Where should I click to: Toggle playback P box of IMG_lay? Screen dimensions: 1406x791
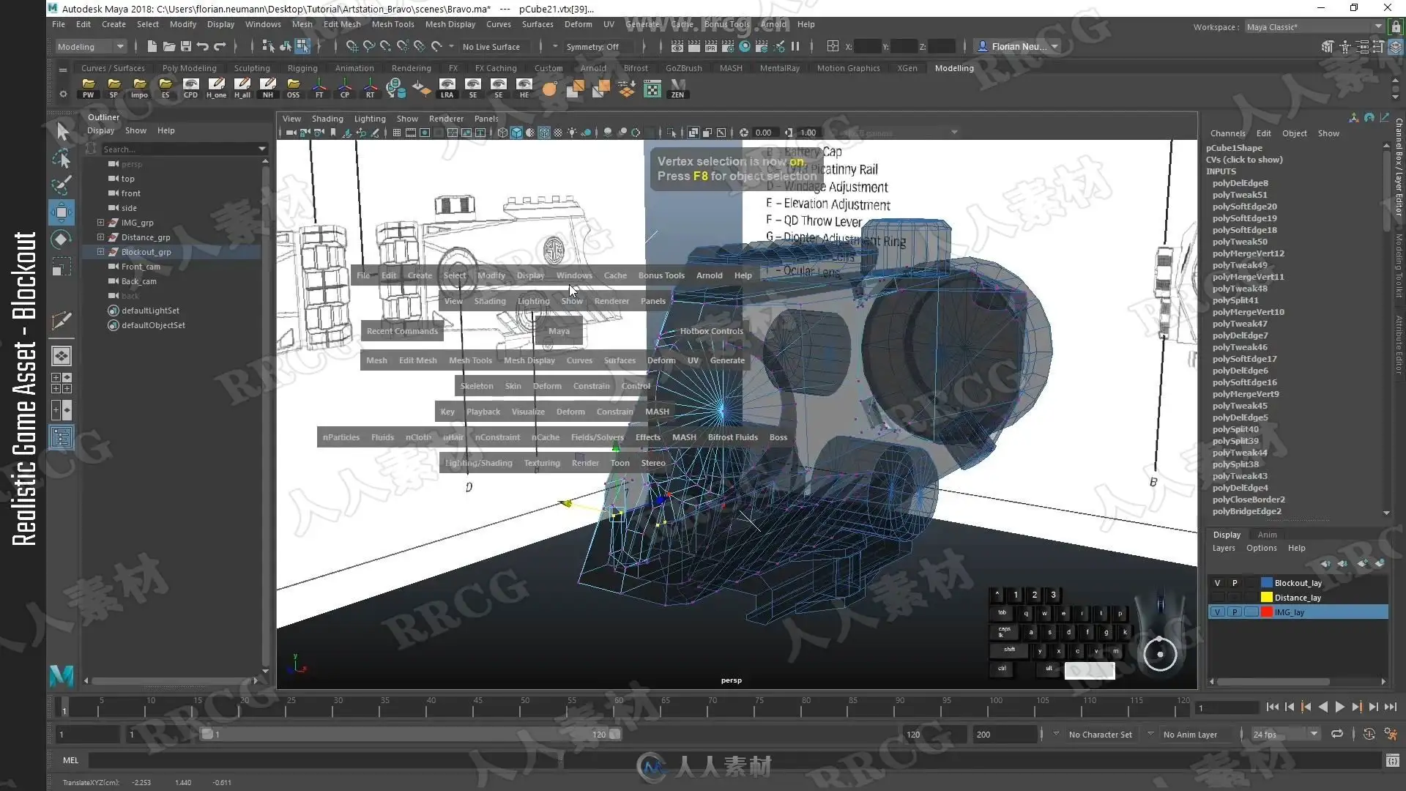click(1235, 612)
